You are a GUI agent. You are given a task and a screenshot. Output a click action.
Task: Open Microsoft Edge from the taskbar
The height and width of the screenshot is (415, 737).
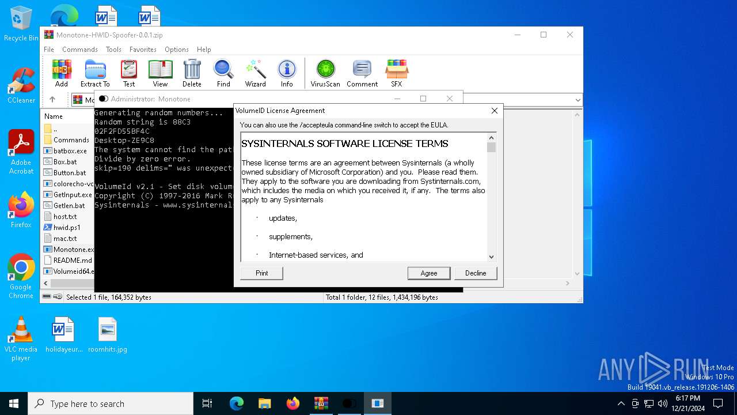click(x=237, y=403)
